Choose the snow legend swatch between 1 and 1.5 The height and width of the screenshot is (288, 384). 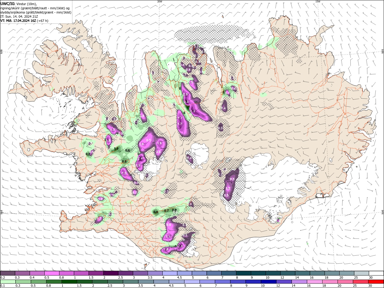tap(81, 273)
